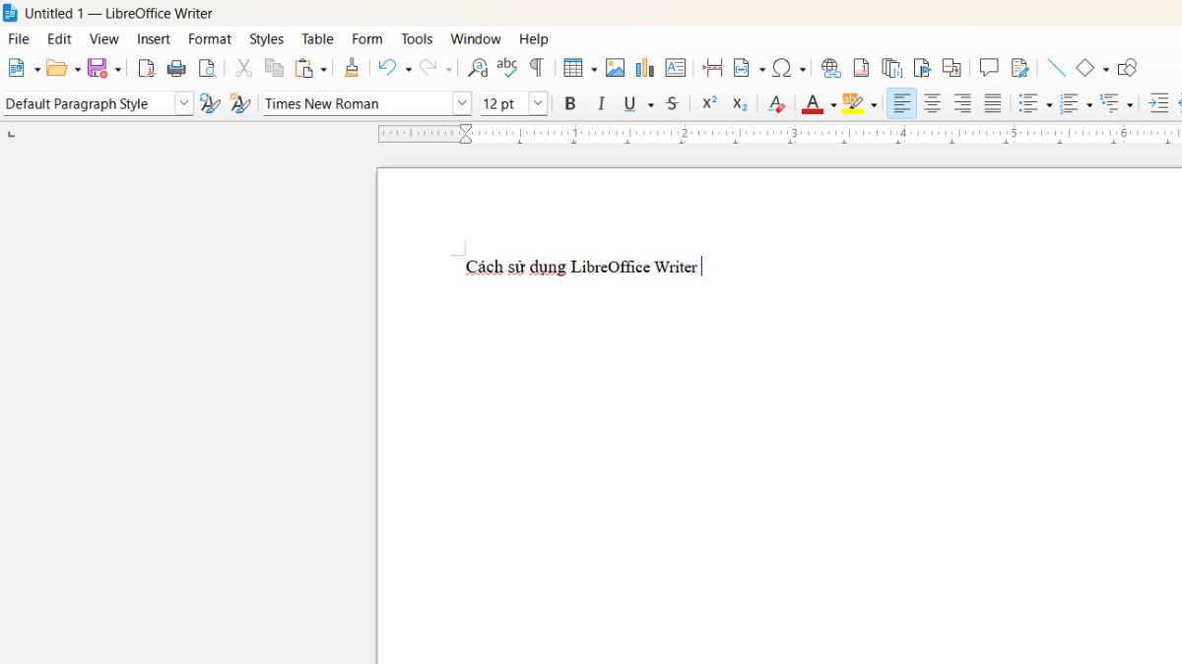Click the Insert Field icon
The image size is (1182, 664).
point(743,68)
